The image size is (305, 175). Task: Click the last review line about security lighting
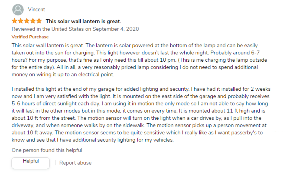93,140
